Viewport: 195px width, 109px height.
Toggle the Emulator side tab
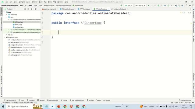194,77
